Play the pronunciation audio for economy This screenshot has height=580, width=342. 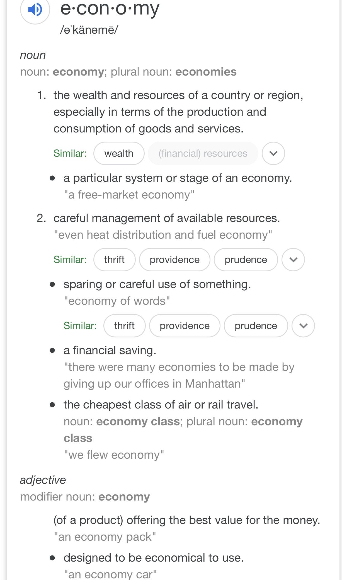(x=35, y=9)
